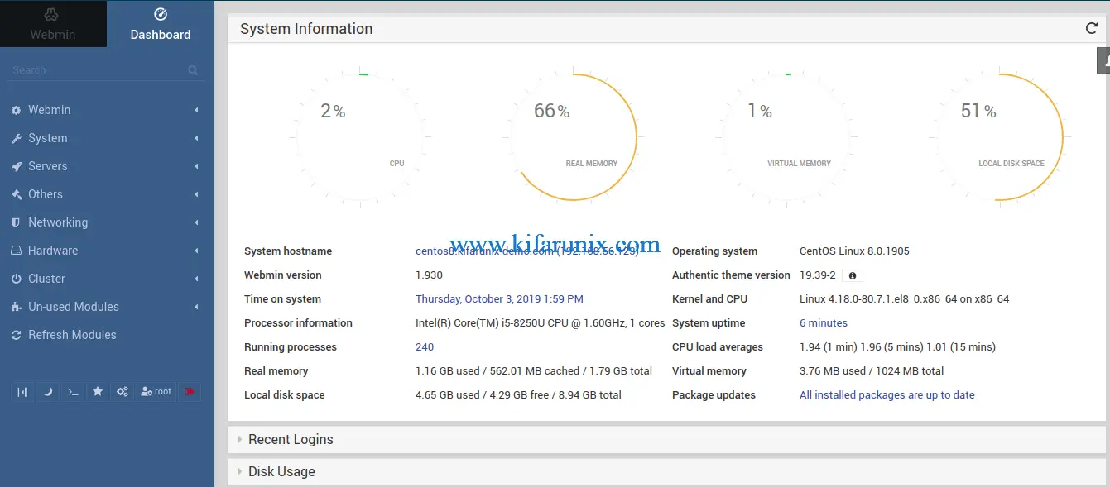The image size is (1110, 487).
Task: Click the sidebar search field
Action: tap(91, 69)
